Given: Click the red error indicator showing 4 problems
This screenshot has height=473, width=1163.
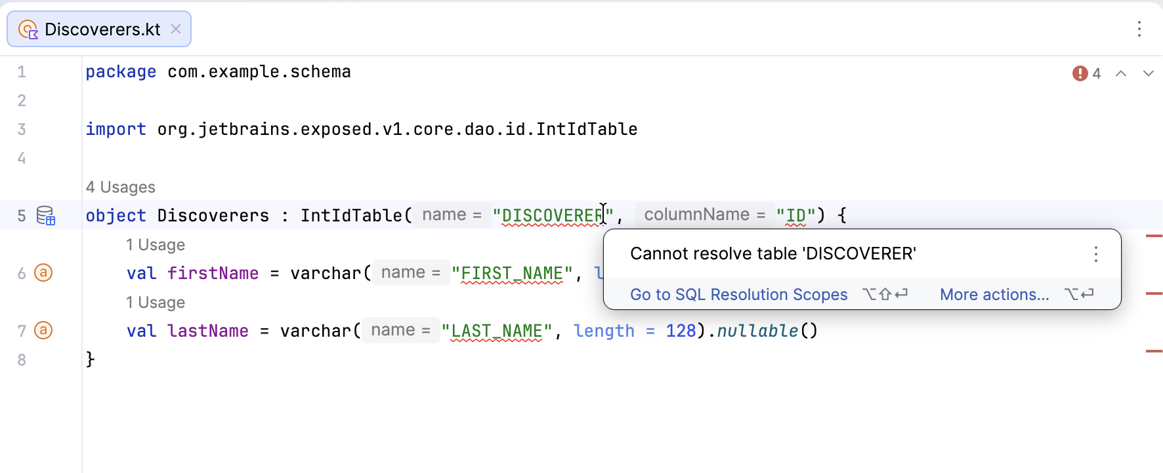Looking at the screenshot, I should pyautogui.click(x=1086, y=73).
